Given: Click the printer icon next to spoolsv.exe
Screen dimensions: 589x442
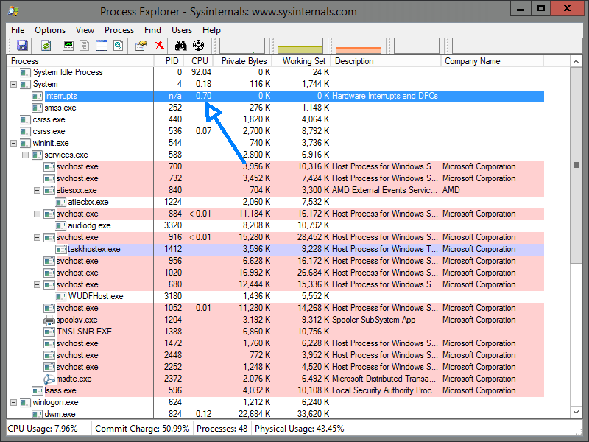Looking at the screenshot, I should click(x=49, y=320).
